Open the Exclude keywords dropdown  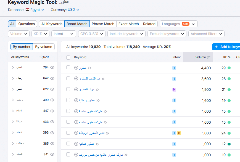pyautogui.click(x=167, y=34)
